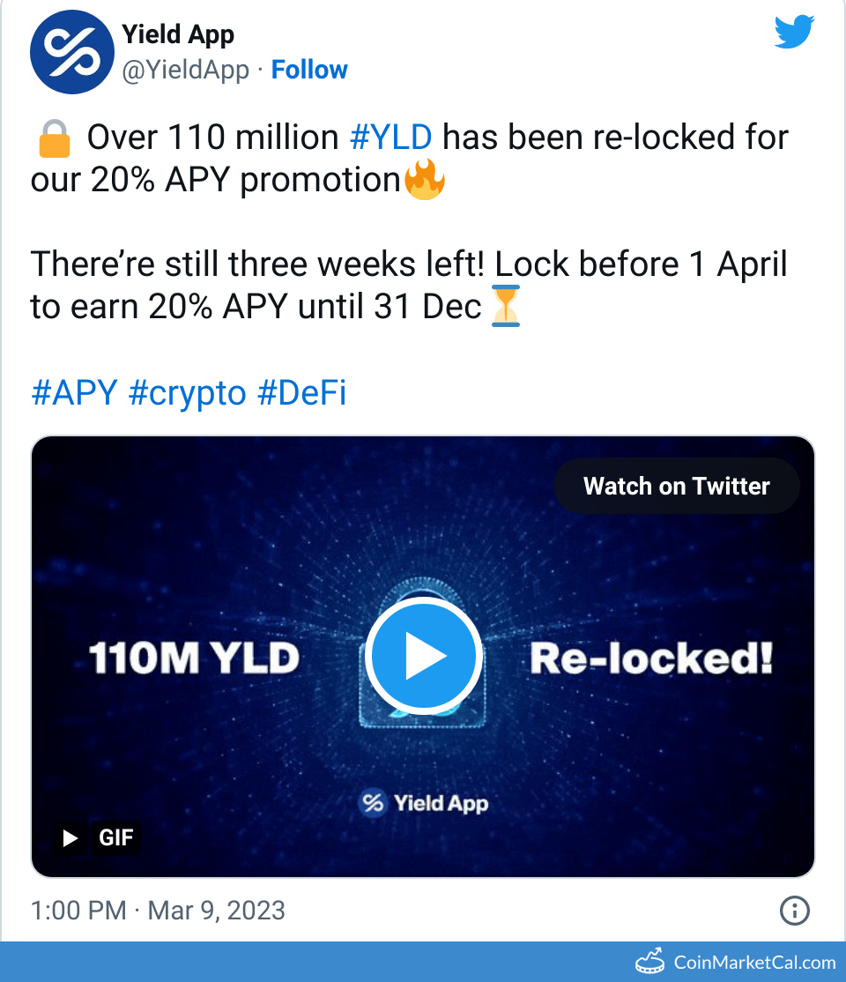
Task: Open the #YLD hashtag
Action: 391,138
